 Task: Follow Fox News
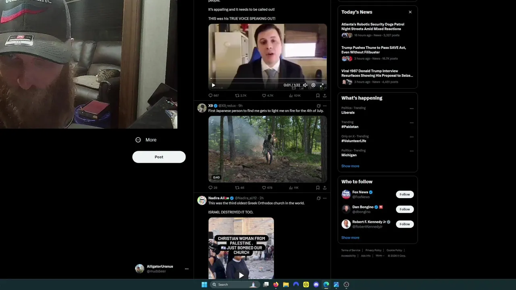pyautogui.click(x=405, y=195)
